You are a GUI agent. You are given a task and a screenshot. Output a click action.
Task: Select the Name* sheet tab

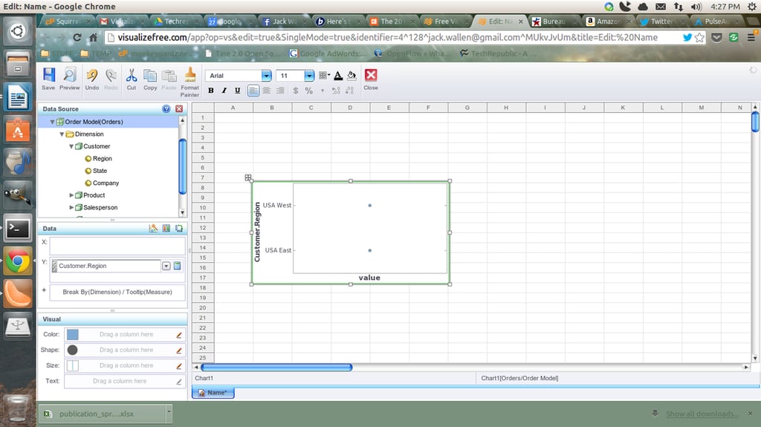click(213, 393)
